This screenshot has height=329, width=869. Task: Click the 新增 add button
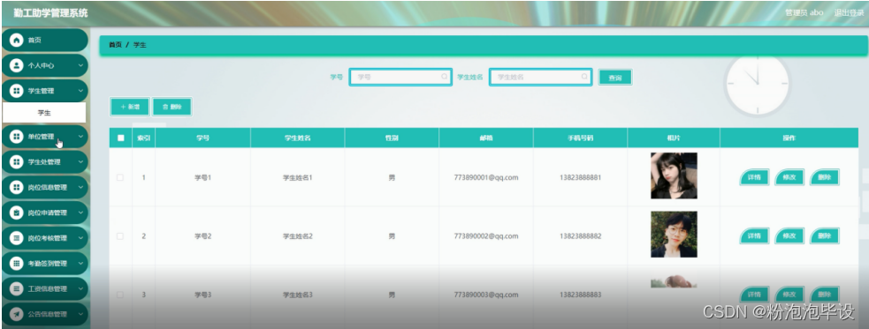pos(130,108)
